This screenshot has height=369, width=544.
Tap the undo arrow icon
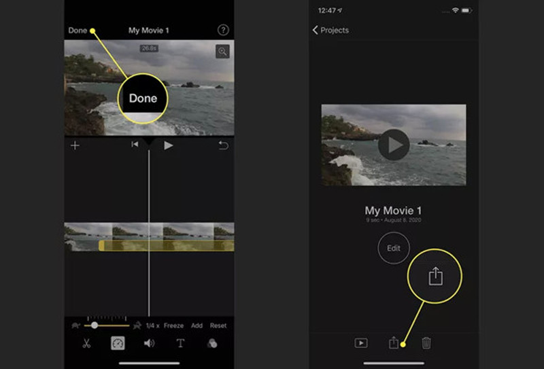coord(223,145)
